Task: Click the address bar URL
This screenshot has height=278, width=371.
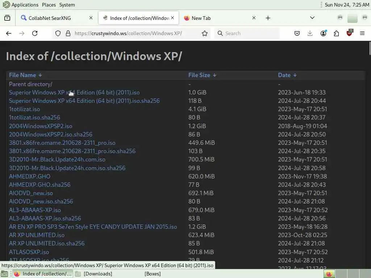Action: click(128, 33)
